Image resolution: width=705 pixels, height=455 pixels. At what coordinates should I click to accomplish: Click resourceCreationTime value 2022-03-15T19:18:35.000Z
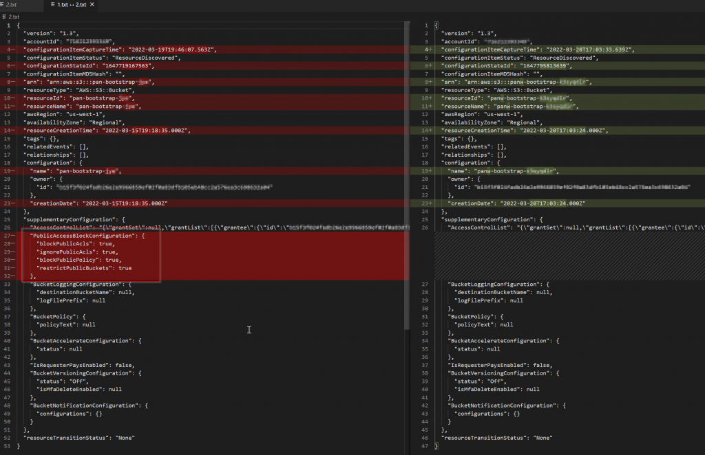pyautogui.click(x=145, y=131)
